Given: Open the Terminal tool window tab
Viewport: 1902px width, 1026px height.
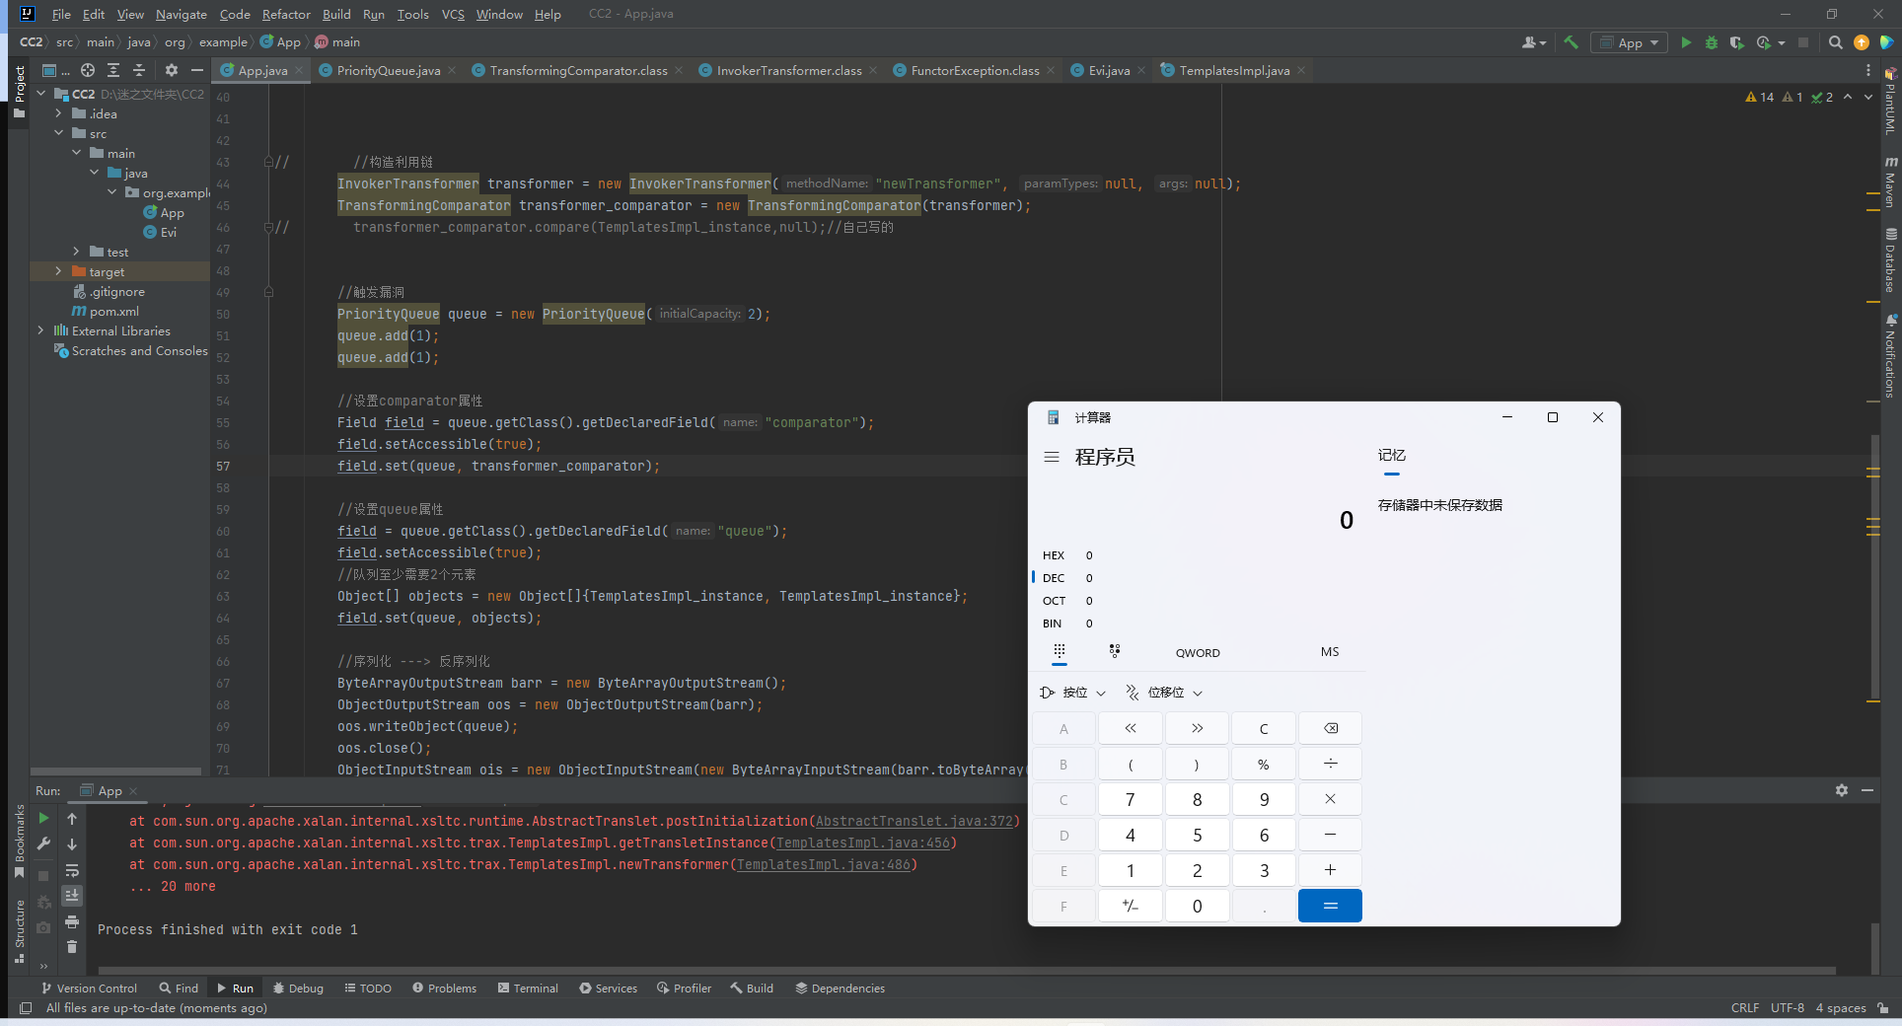Looking at the screenshot, I should tap(528, 988).
